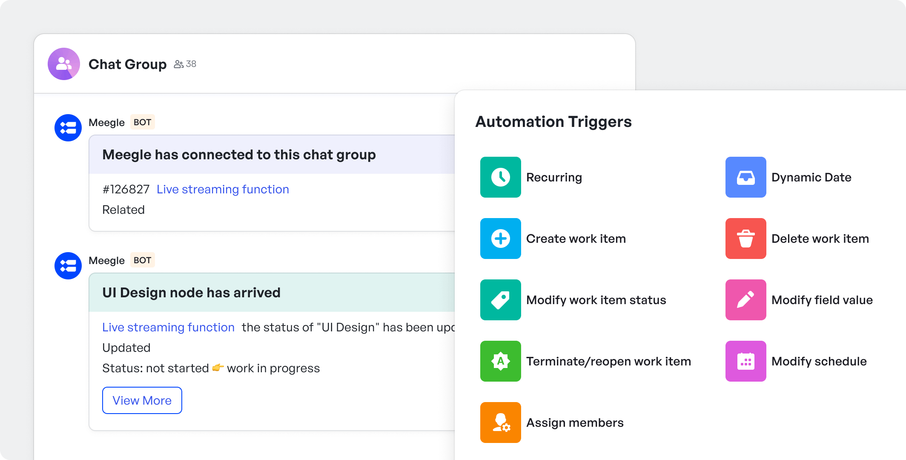Click the Modify field value label
Screen dimensions: 906x460
click(x=822, y=300)
